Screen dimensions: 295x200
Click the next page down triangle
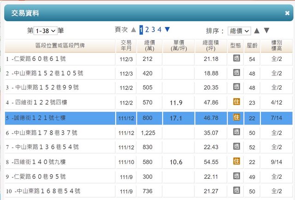click(167, 30)
